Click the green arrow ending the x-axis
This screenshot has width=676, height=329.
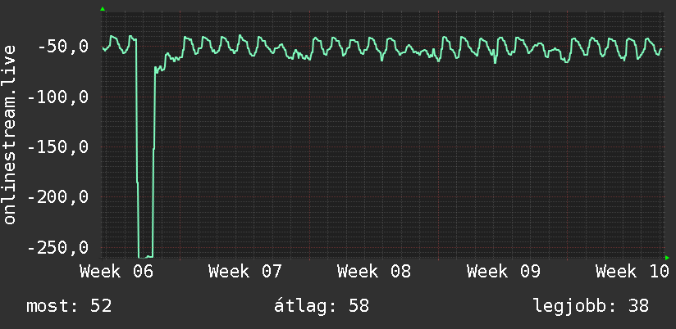pyautogui.click(x=666, y=257)
